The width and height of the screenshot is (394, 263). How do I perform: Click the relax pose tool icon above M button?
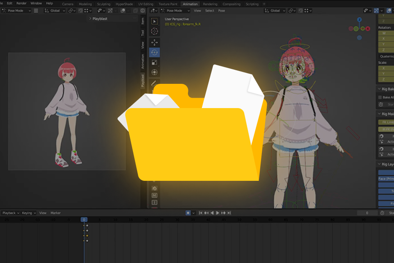[x=154, y=188]
